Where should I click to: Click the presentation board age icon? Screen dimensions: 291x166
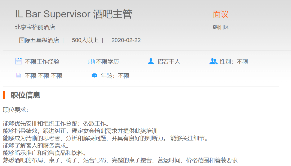click(x=94, y=76)
